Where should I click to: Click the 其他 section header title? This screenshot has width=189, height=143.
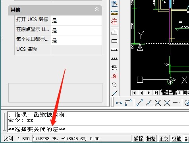pyautogui.click(x=15, y=10)
